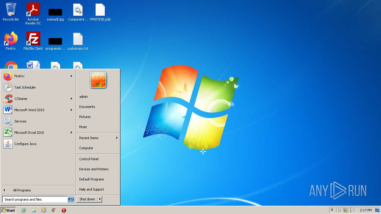Image resolution: width=381 pixels, height=214 pixels.
Task: Open Windows Explorer from taskbar
Action: tap(34, 210)
